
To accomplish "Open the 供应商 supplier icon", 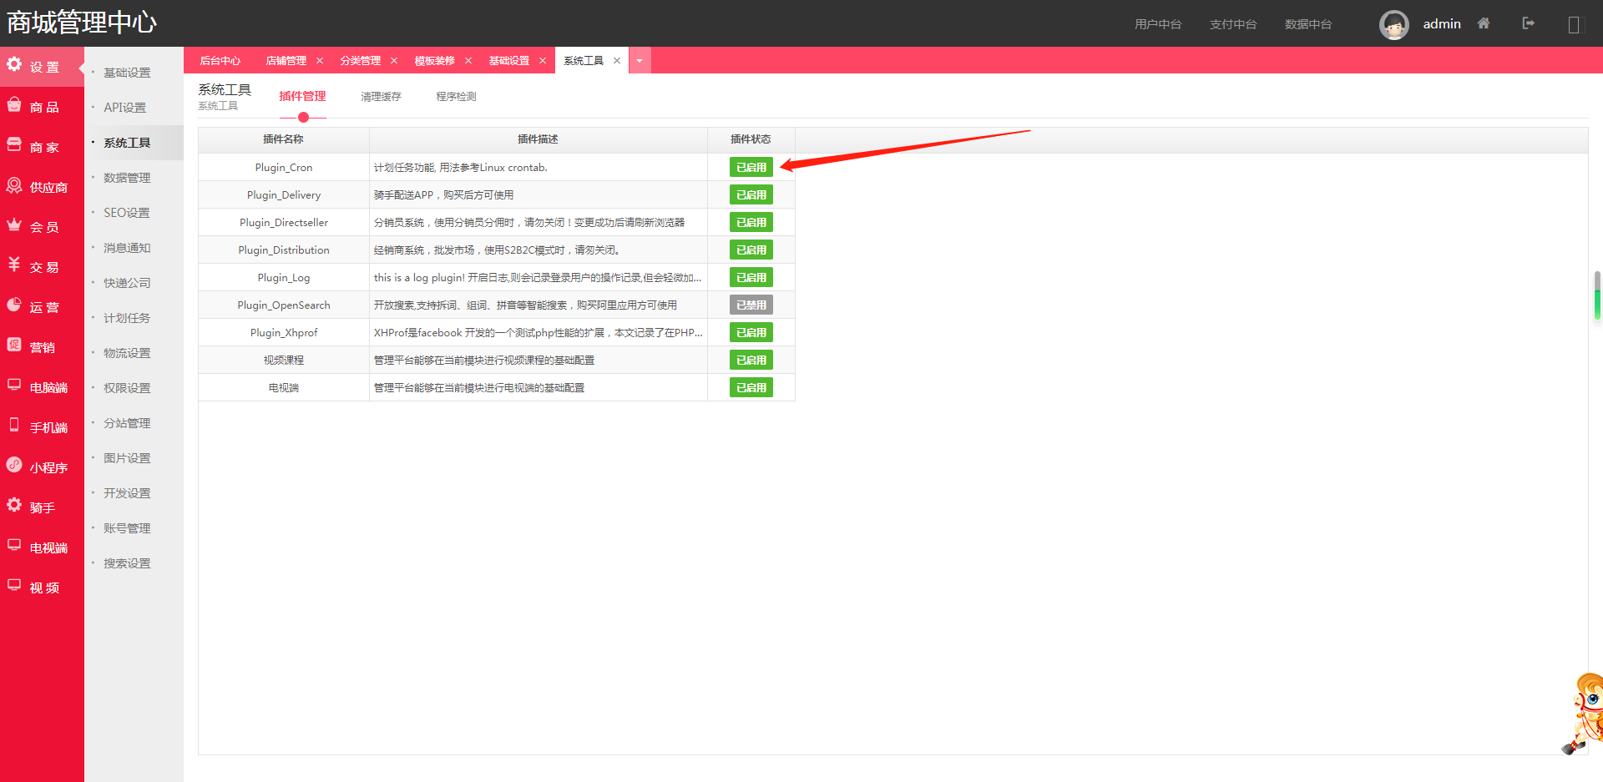I will pos(14,185).
